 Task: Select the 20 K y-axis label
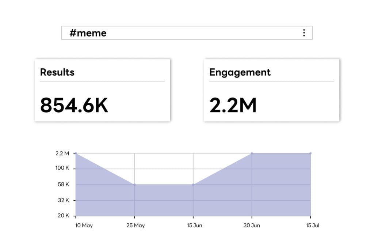[63, 215]
